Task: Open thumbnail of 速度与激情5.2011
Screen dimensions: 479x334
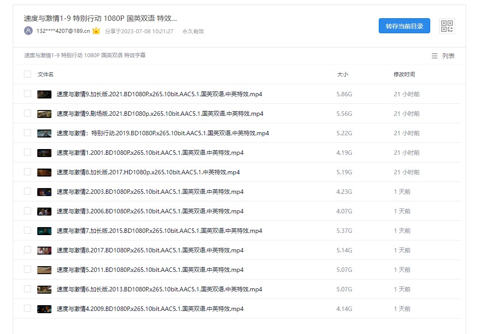Action: tap(44, 270)
